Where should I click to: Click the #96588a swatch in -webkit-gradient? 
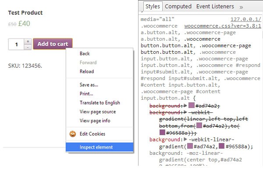pos(162,132)
